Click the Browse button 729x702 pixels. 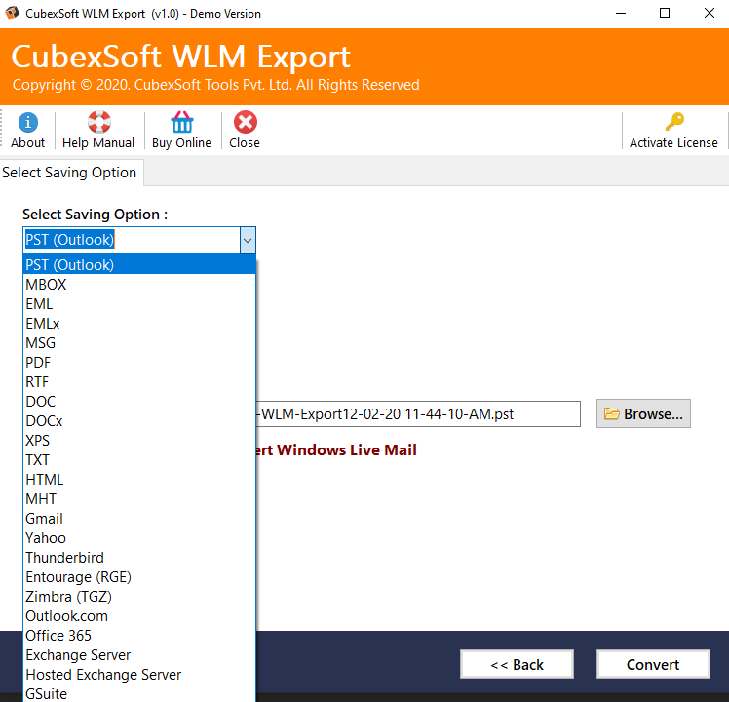tap(643, 413)
